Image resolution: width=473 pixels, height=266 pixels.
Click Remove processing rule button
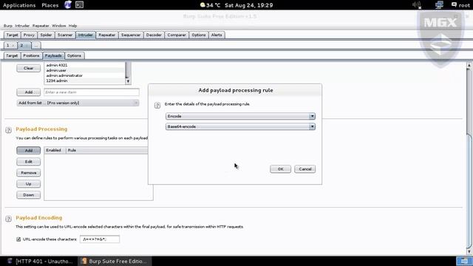coord(29,173)
